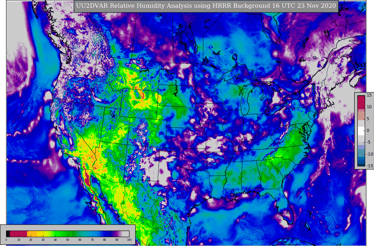Pick the dark navy bottom band on right colorbar

361,165
